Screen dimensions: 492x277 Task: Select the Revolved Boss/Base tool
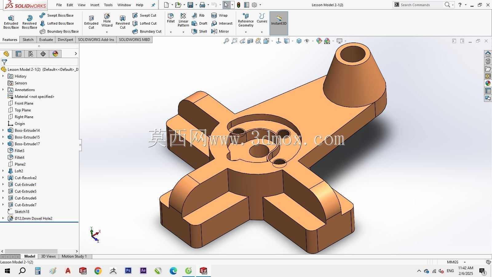(30, 22)
